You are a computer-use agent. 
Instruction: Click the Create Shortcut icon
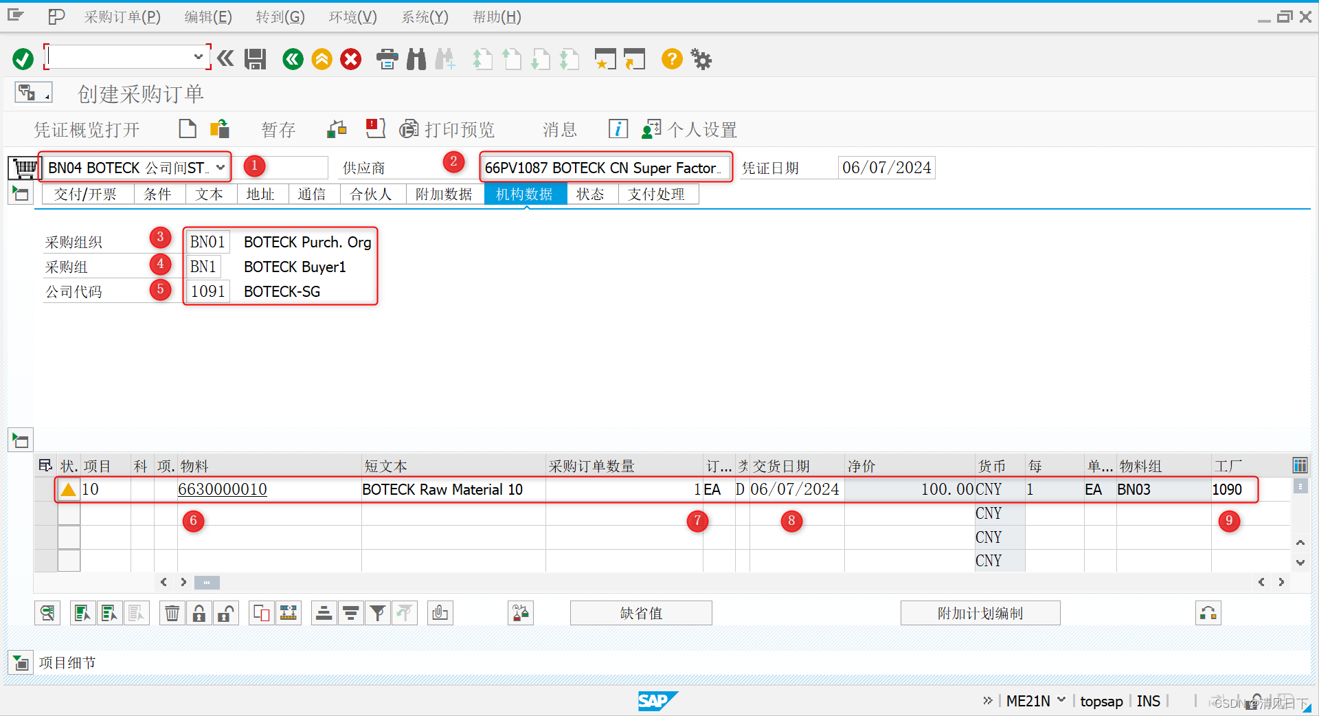[635, 59]
